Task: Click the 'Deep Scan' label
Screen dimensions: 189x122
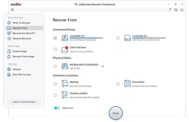Action: point(68,108)
